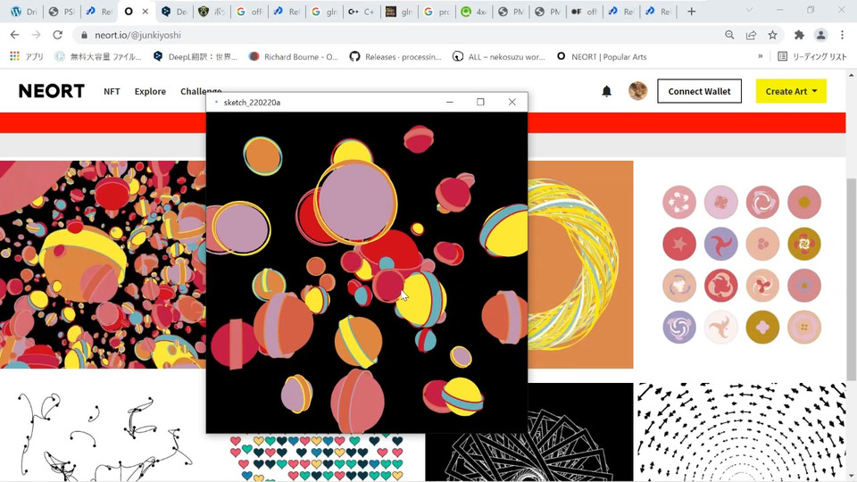Open the Extensions puzzle icon
This screenshot has width=857, height=482.
pyautogui.click(x=799, y=35)
